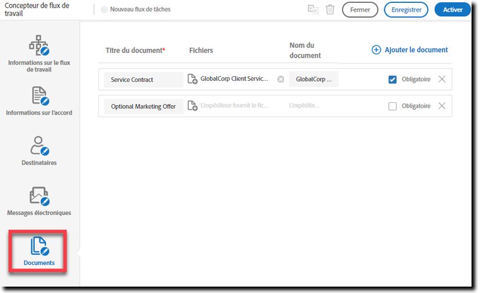The image size is (482, 293).
Task: Click the L'expéditeur fournit le fic... placeholder
Action: [x=235, y=106]
